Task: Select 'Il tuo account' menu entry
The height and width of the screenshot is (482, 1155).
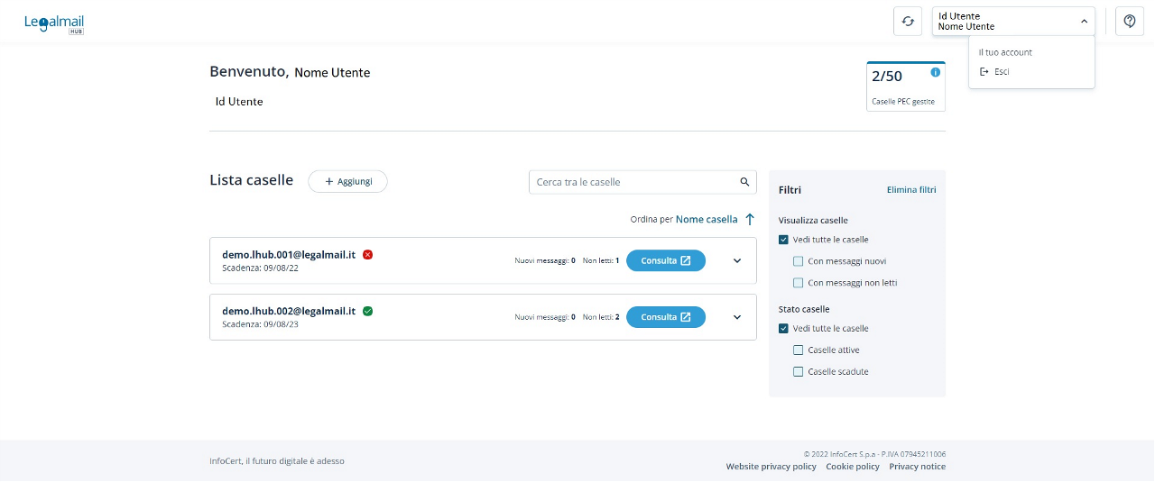Action: [x=1005, y=52]
